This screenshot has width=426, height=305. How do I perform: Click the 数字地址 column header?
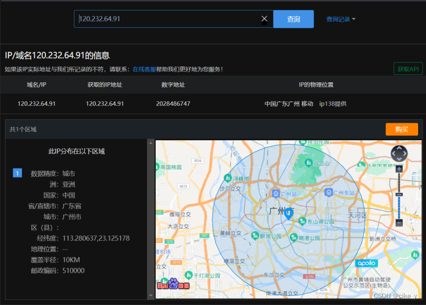173,85
